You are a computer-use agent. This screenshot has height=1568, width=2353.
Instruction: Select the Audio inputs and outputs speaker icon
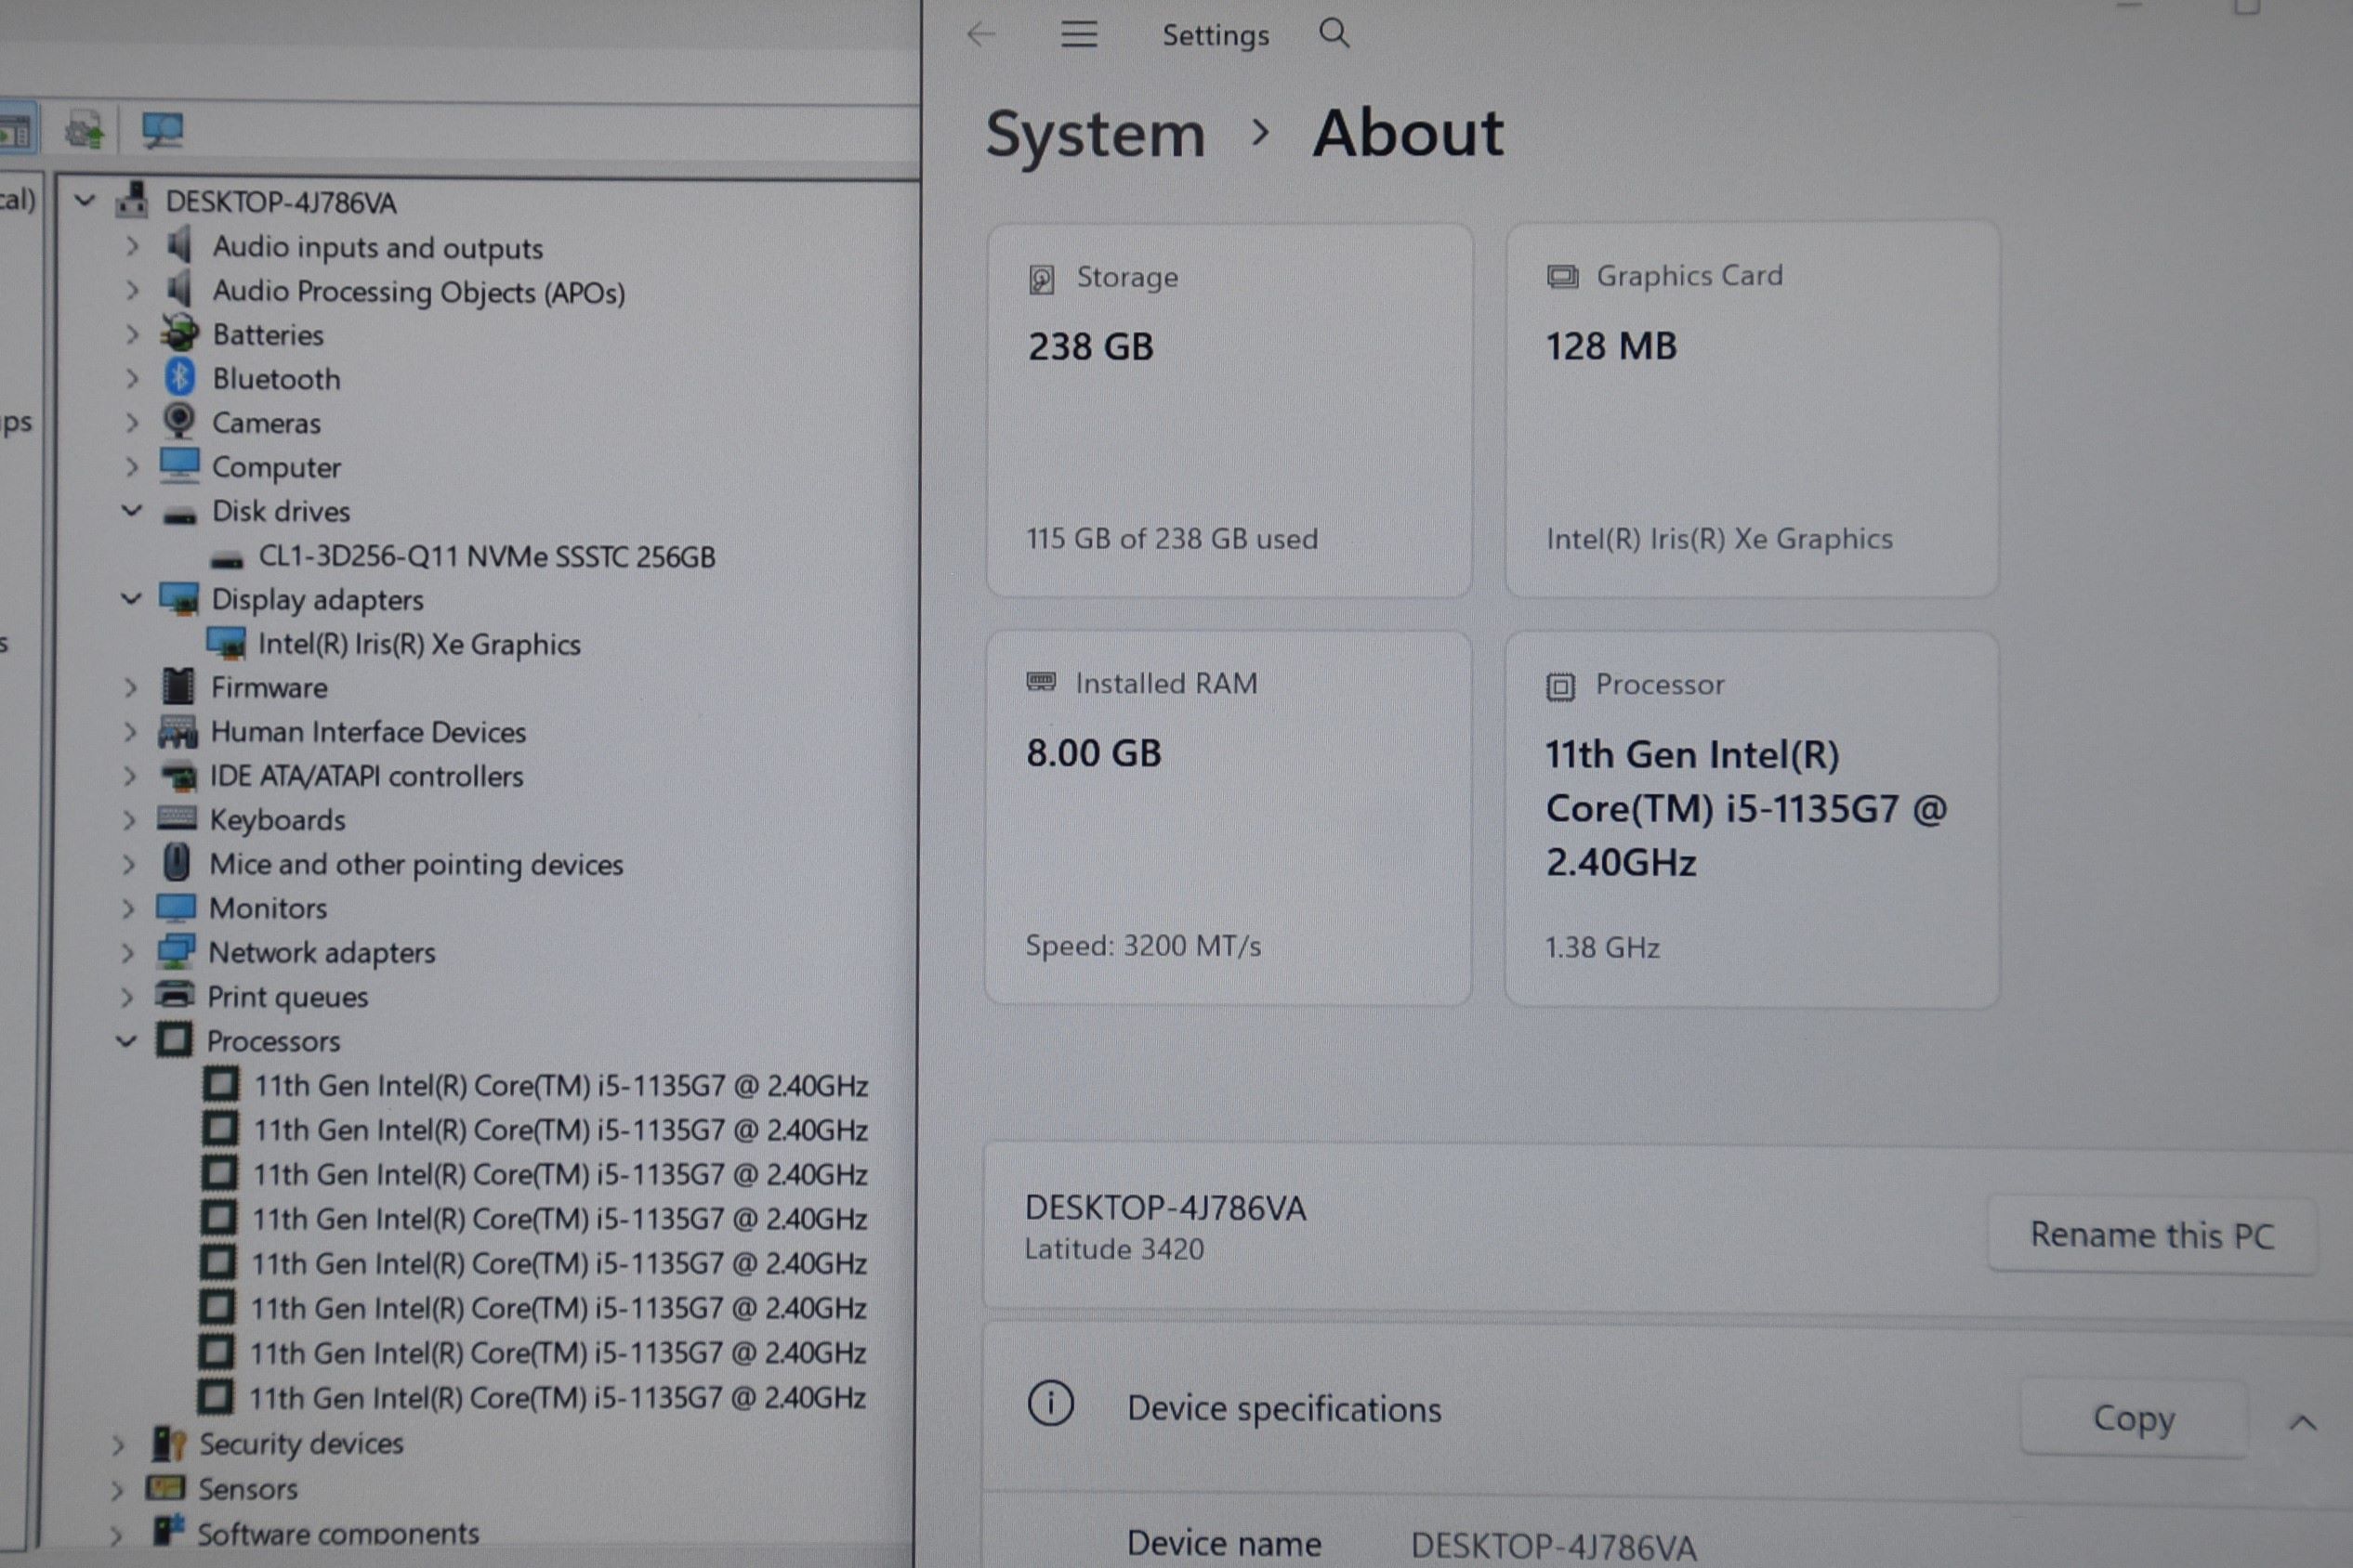tap(180, 244)
